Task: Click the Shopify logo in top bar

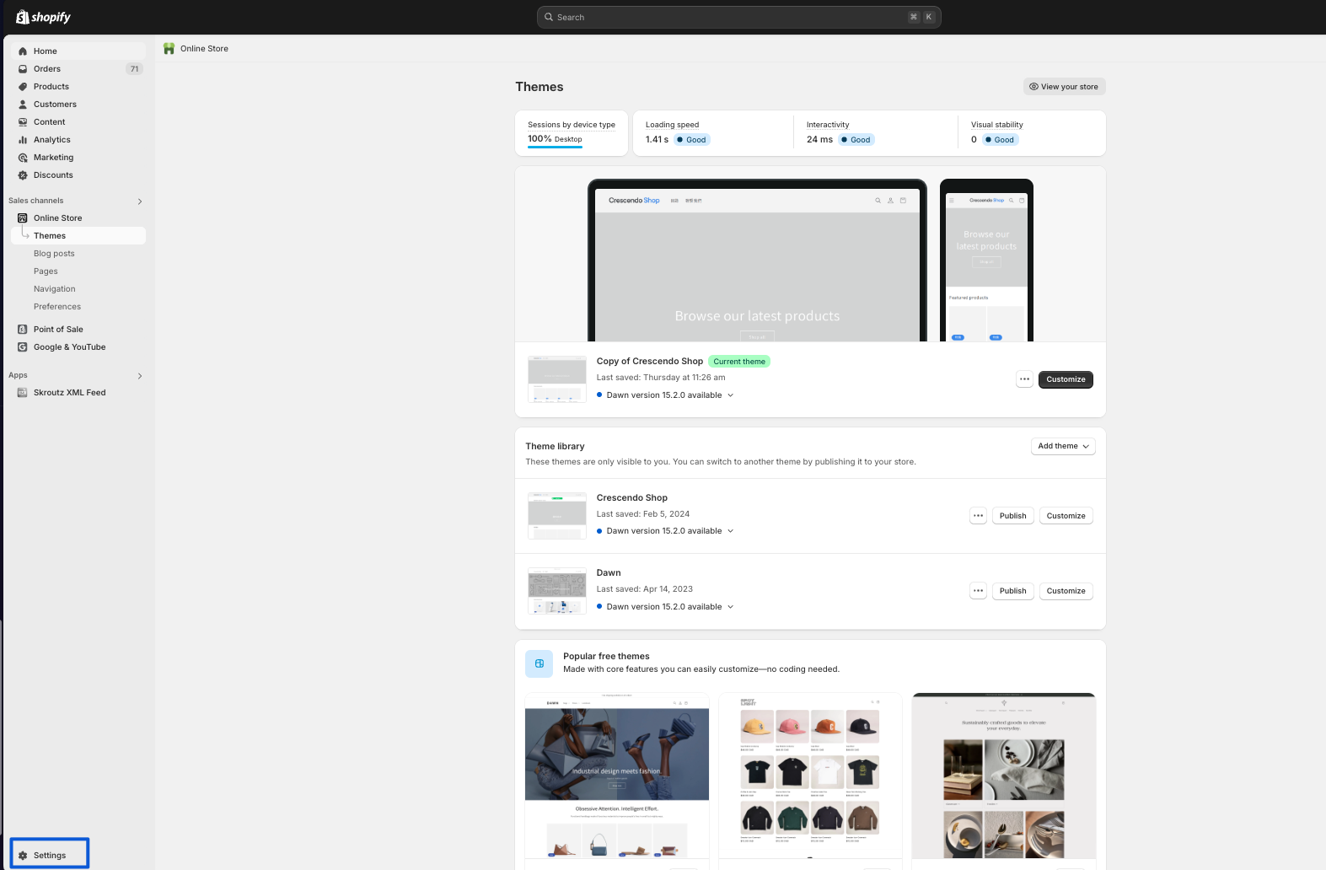Action: (x=43, y=17)
